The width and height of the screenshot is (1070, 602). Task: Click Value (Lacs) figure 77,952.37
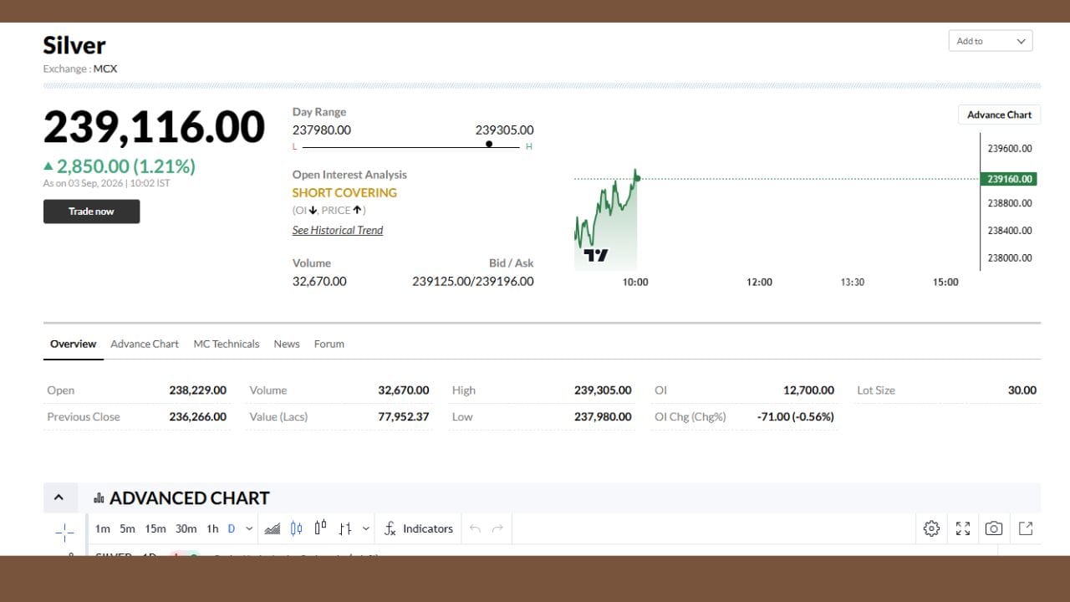[x=404, y=416]
